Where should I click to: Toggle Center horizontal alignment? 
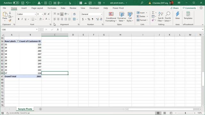point(58,19)
